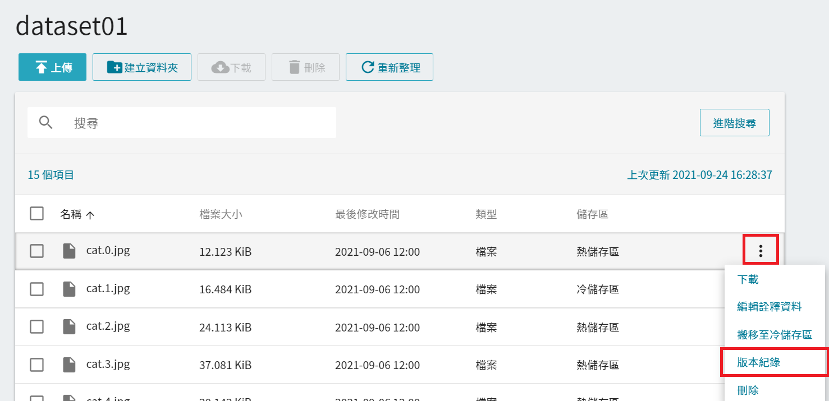Check the checkbox for cat.0.jpg

tap(36, 251)
